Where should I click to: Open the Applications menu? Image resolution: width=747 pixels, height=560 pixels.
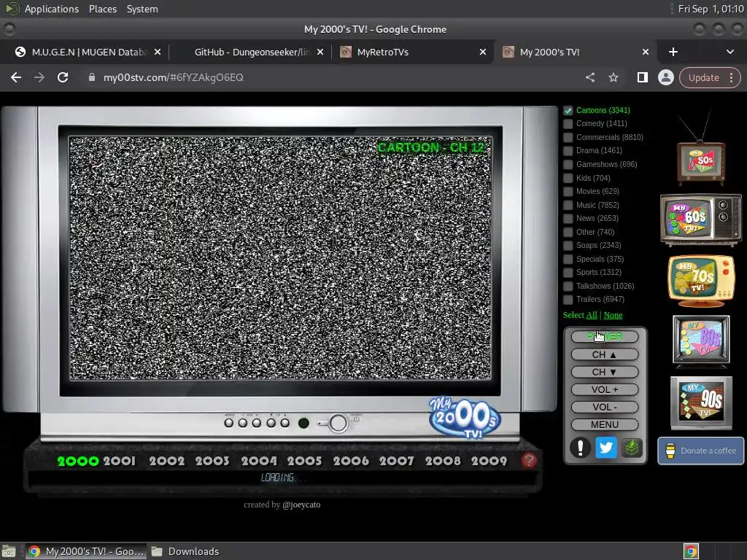[x=52, y=9]
